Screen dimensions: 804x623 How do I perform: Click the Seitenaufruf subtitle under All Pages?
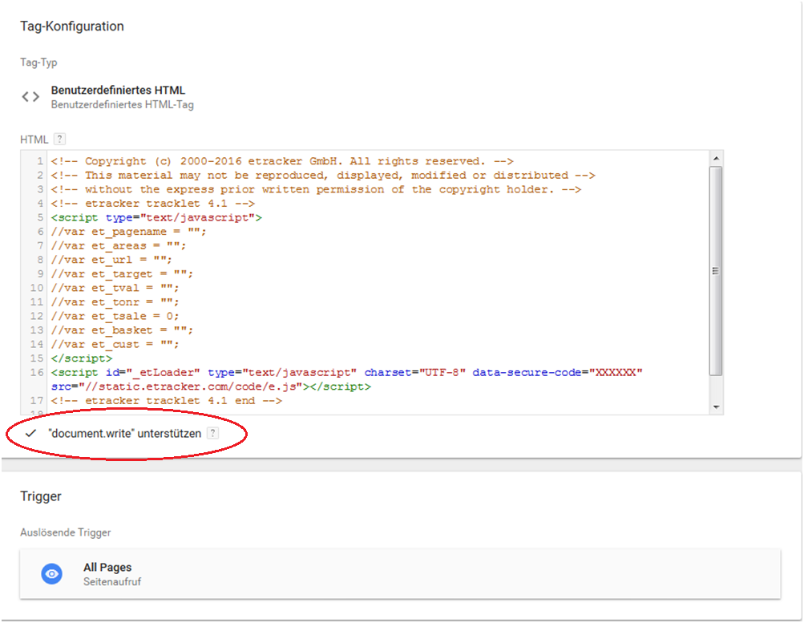tap(112, 581)
